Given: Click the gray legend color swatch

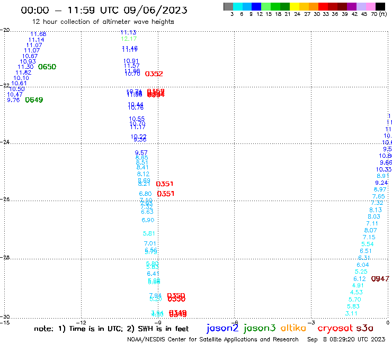Looking at the screenshot, I should (x=228, y=6).
